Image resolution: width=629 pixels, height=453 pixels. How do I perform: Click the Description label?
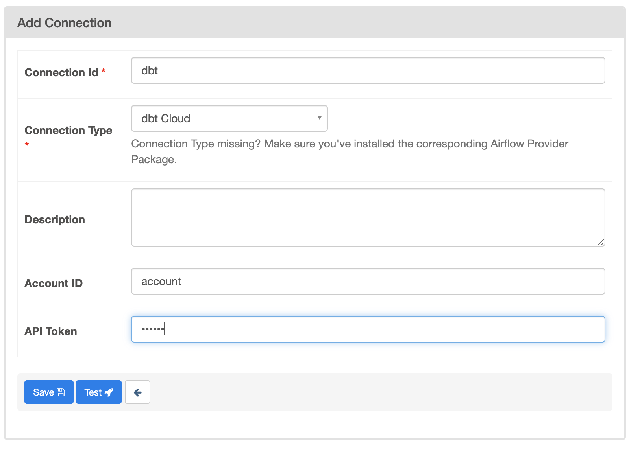(55, 219)
